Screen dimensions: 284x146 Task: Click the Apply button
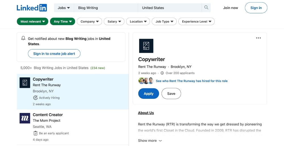pyautogui.click(x=149, y=93)
